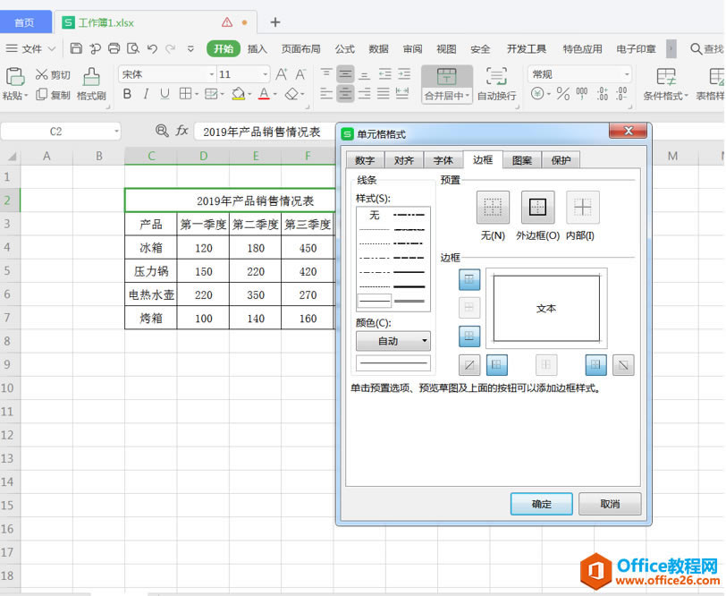
Task: Switch to the 对齐 dialog tab
Action: pyautogui.click(x=404, y=160)
